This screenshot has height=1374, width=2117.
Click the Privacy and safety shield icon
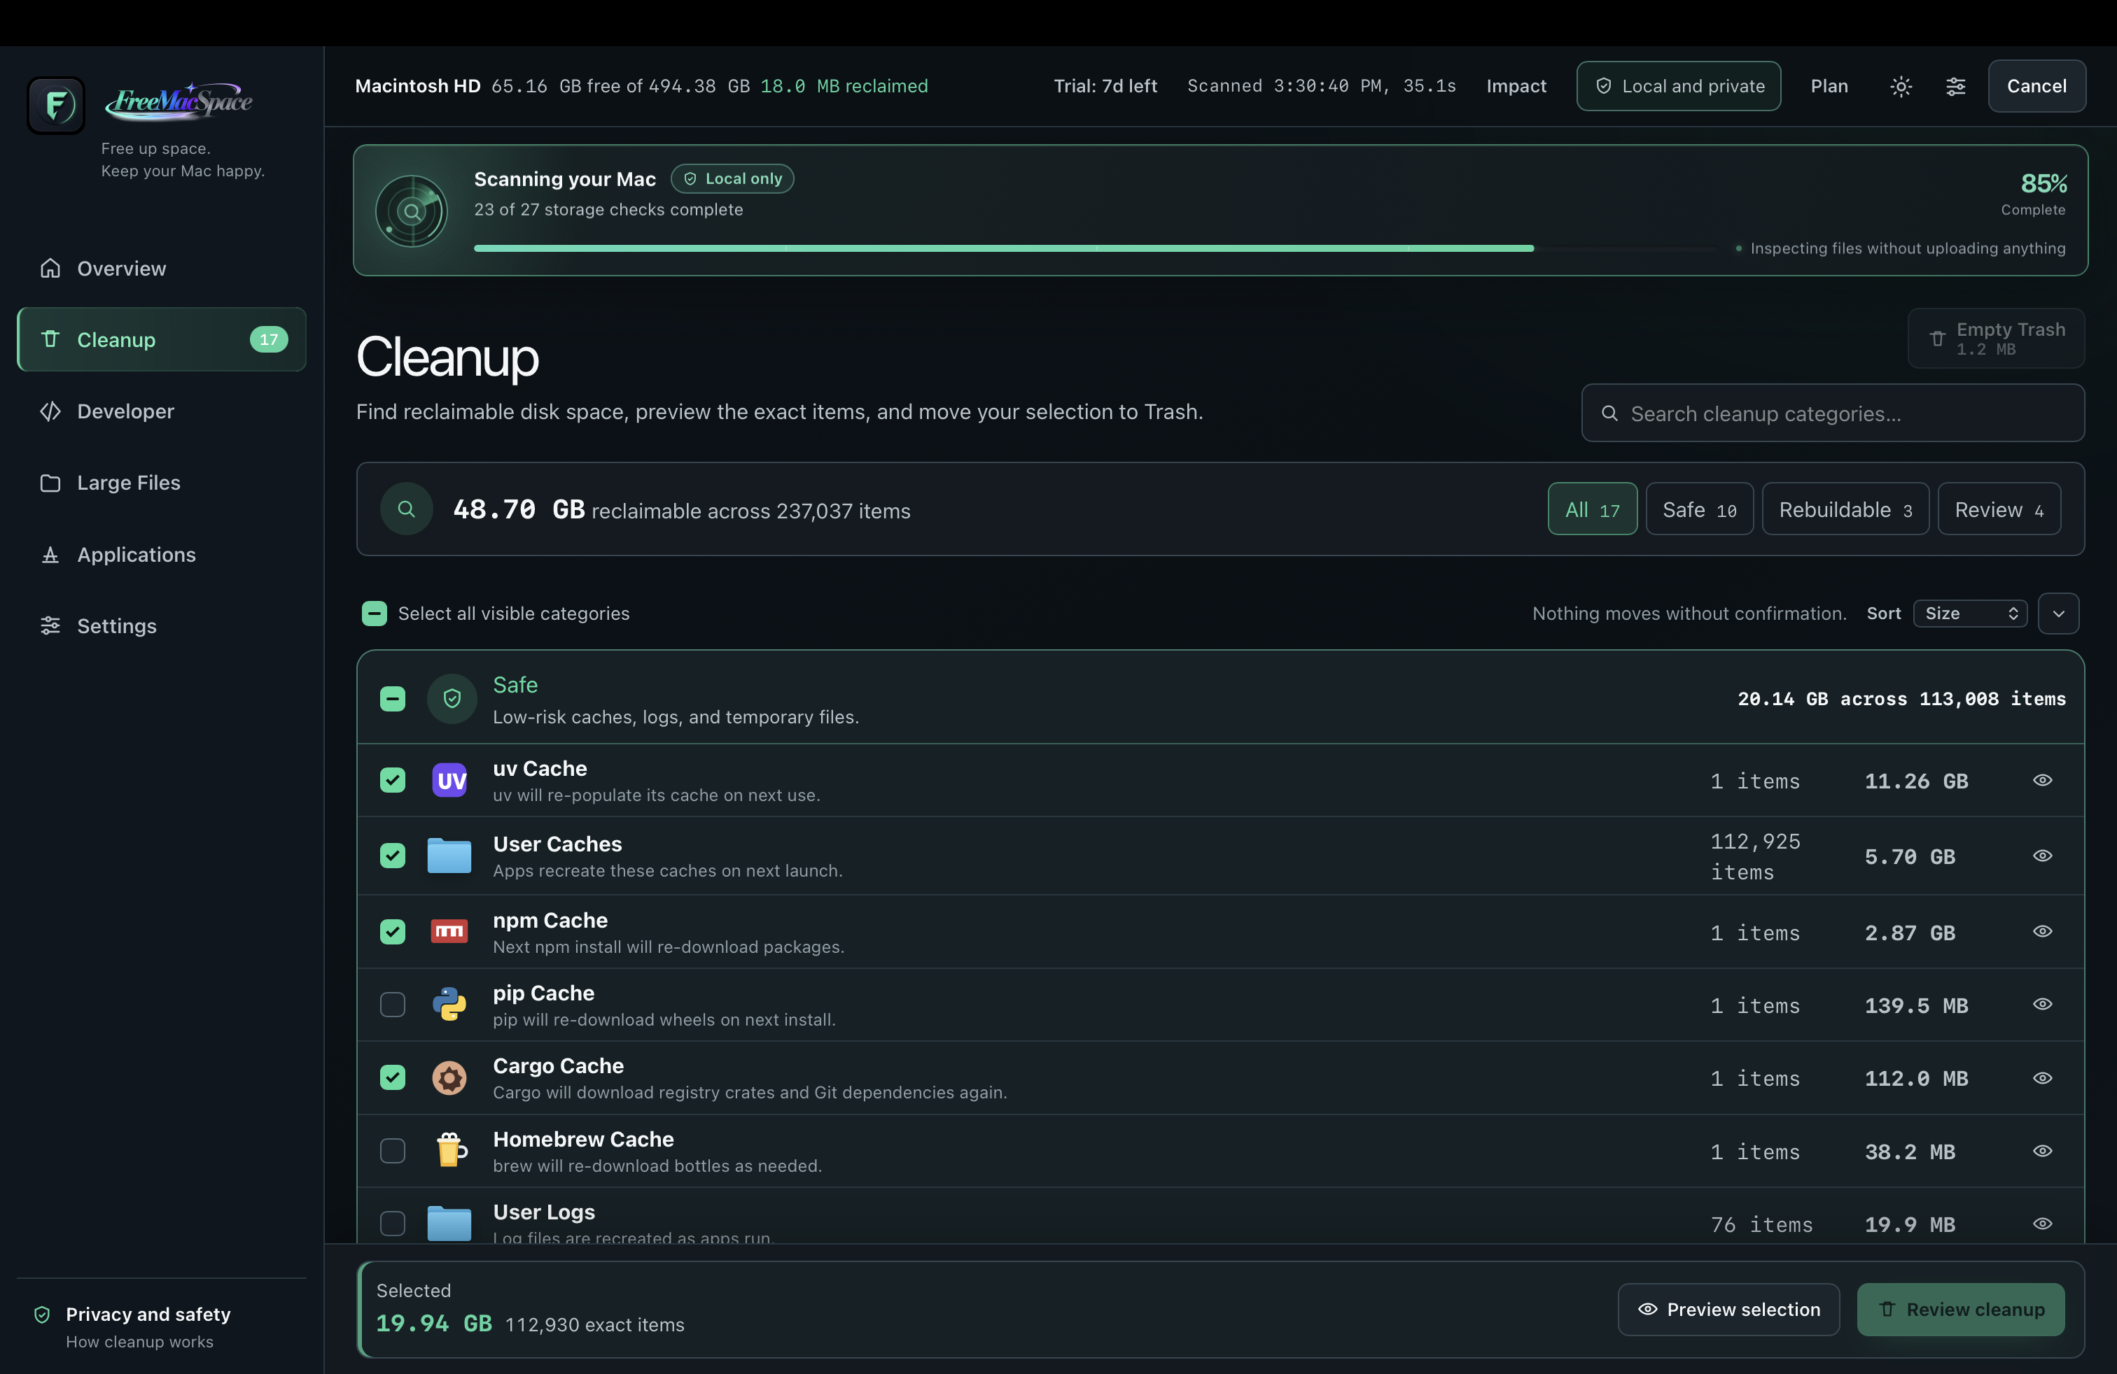[42, 1315]
